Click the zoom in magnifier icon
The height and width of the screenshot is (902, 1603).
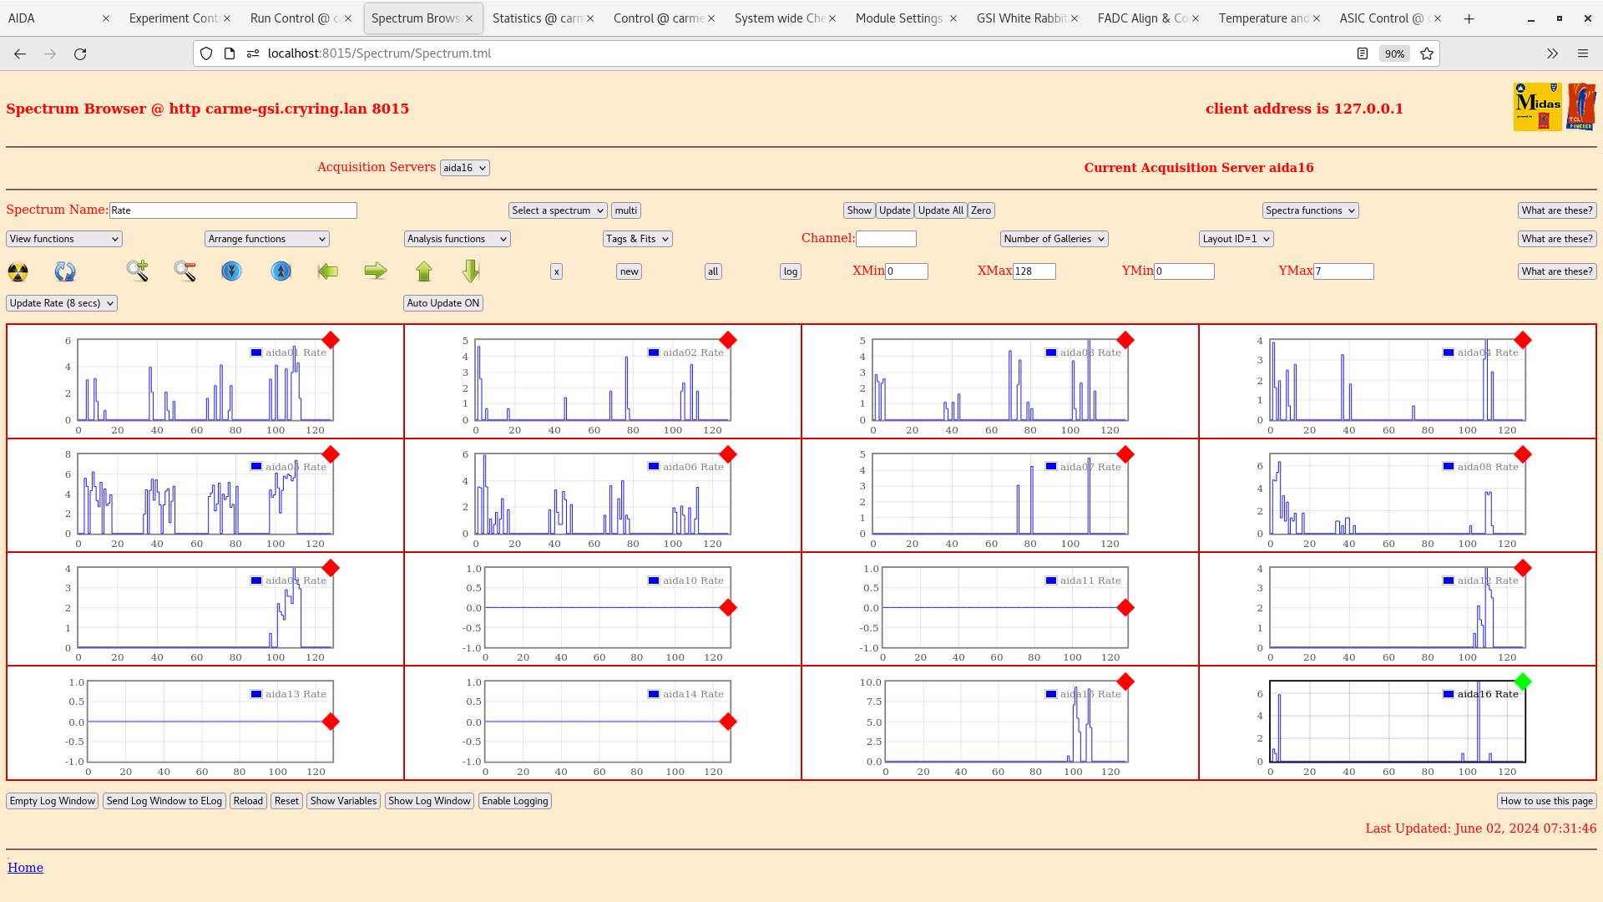(137, 271)
